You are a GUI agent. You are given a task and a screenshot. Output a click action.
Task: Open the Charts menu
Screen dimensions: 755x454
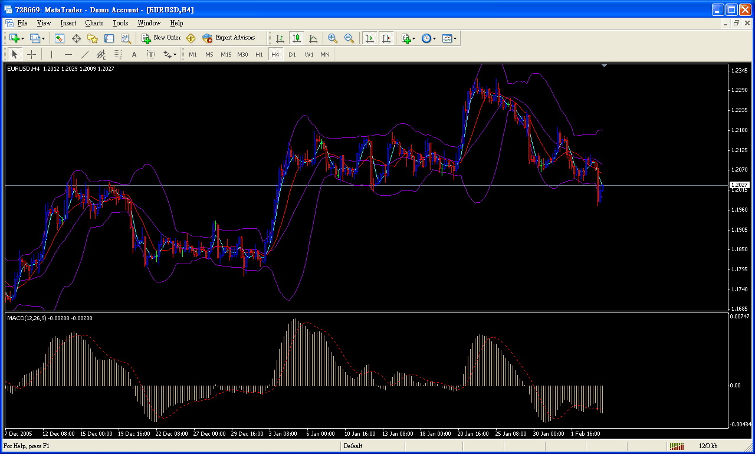tap(94, 23)
